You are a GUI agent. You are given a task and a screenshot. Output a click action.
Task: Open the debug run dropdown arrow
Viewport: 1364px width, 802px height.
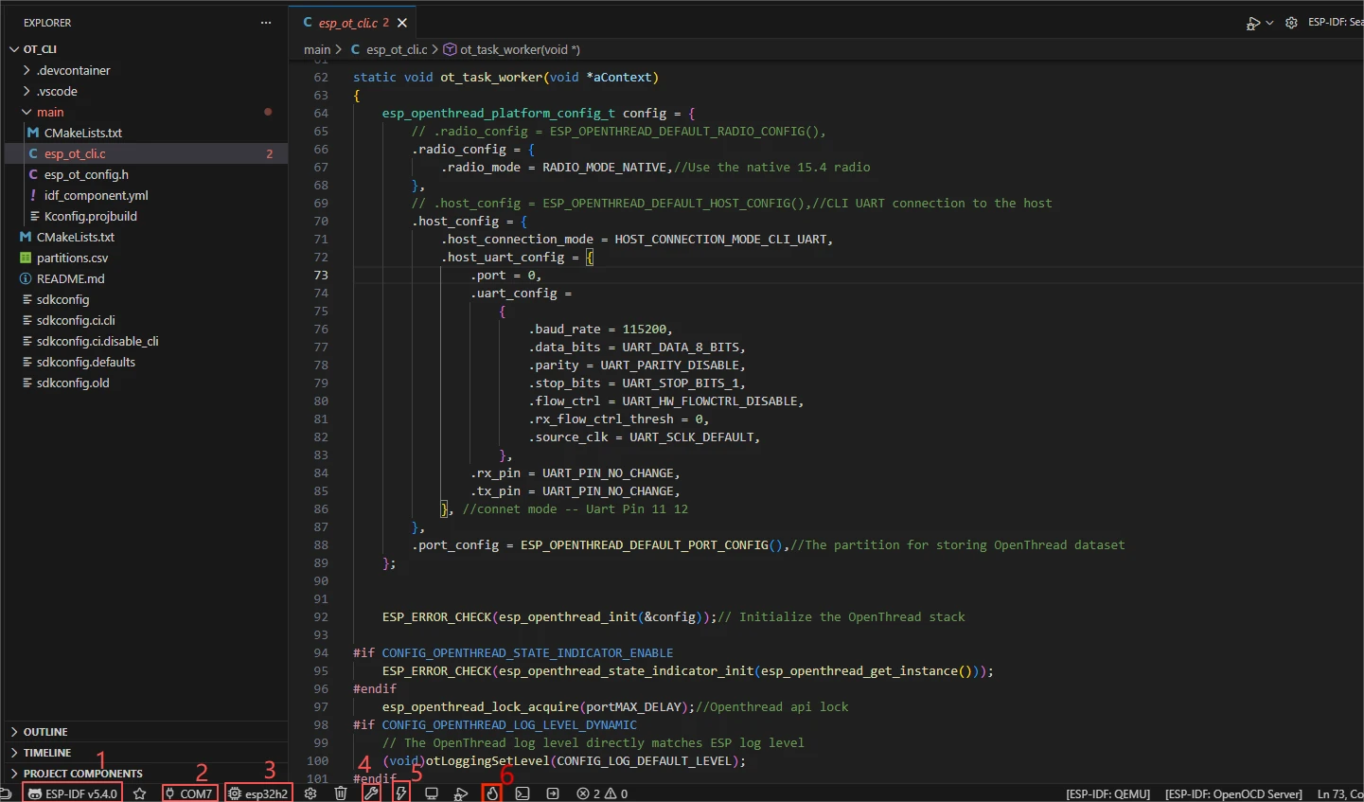1269,23
